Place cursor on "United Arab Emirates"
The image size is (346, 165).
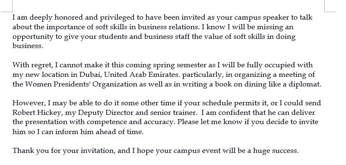(141, 74)
